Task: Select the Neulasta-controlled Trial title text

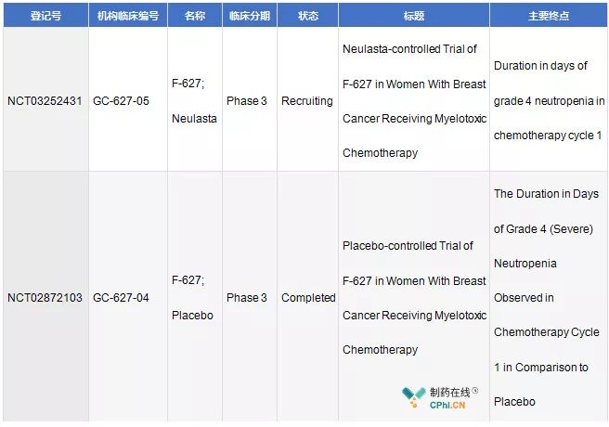Action: pyautogui.click(x=414, y=101)
